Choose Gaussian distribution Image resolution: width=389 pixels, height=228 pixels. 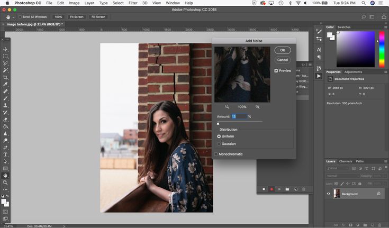coord(219,143)
